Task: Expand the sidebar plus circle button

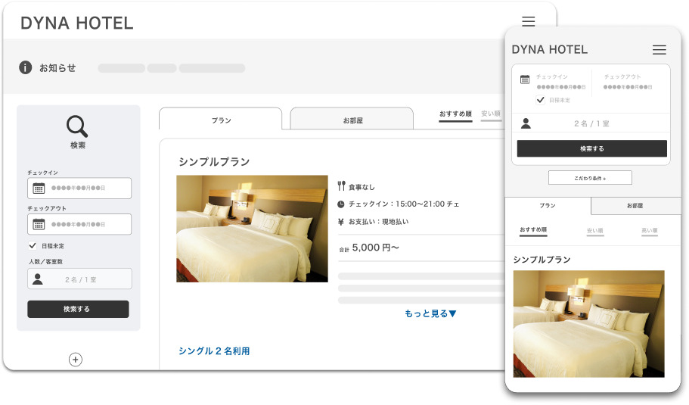Action: pos(76,360)
